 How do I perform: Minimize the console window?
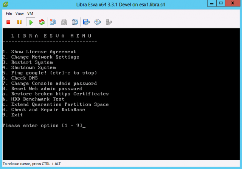[212, 3]
